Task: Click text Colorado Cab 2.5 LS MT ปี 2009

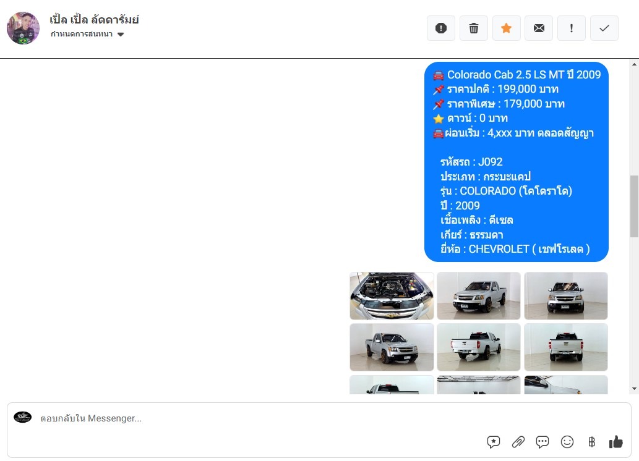Action: click(524, 75)
